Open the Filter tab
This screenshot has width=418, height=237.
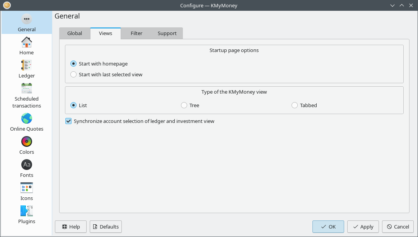[x=136, y=33]
